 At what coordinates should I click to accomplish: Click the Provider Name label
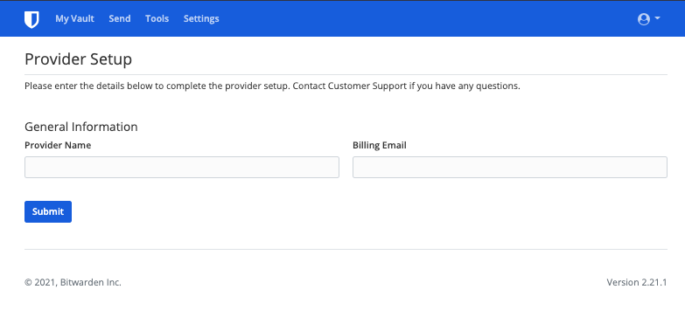pos(58,145)
